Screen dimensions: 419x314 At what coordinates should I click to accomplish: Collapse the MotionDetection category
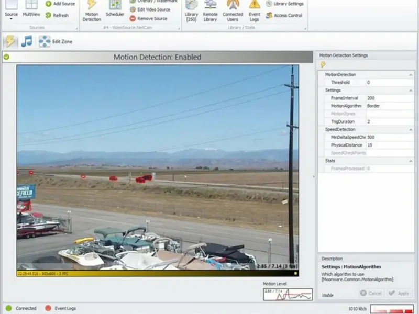pos(411,75)
